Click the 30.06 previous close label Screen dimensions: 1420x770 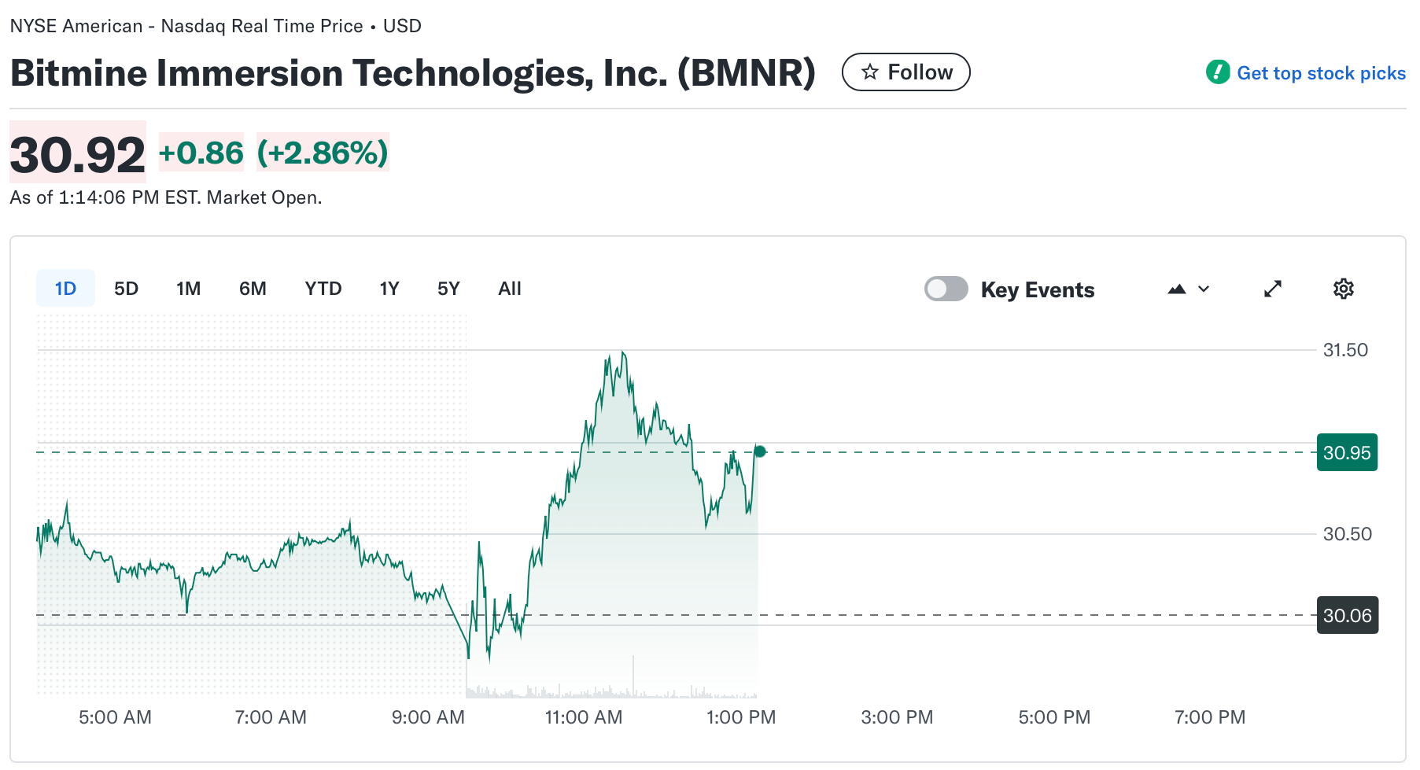(1346, 616)
